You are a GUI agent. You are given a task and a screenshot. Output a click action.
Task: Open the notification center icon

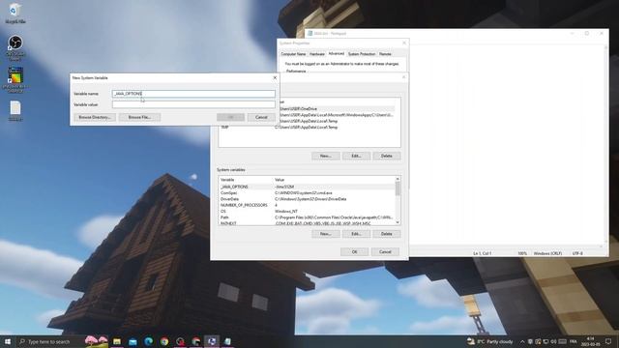tap(608, 341)
